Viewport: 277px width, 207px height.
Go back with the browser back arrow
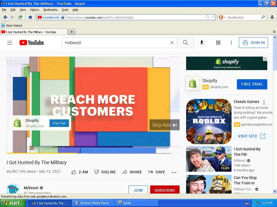coord(5,17)
